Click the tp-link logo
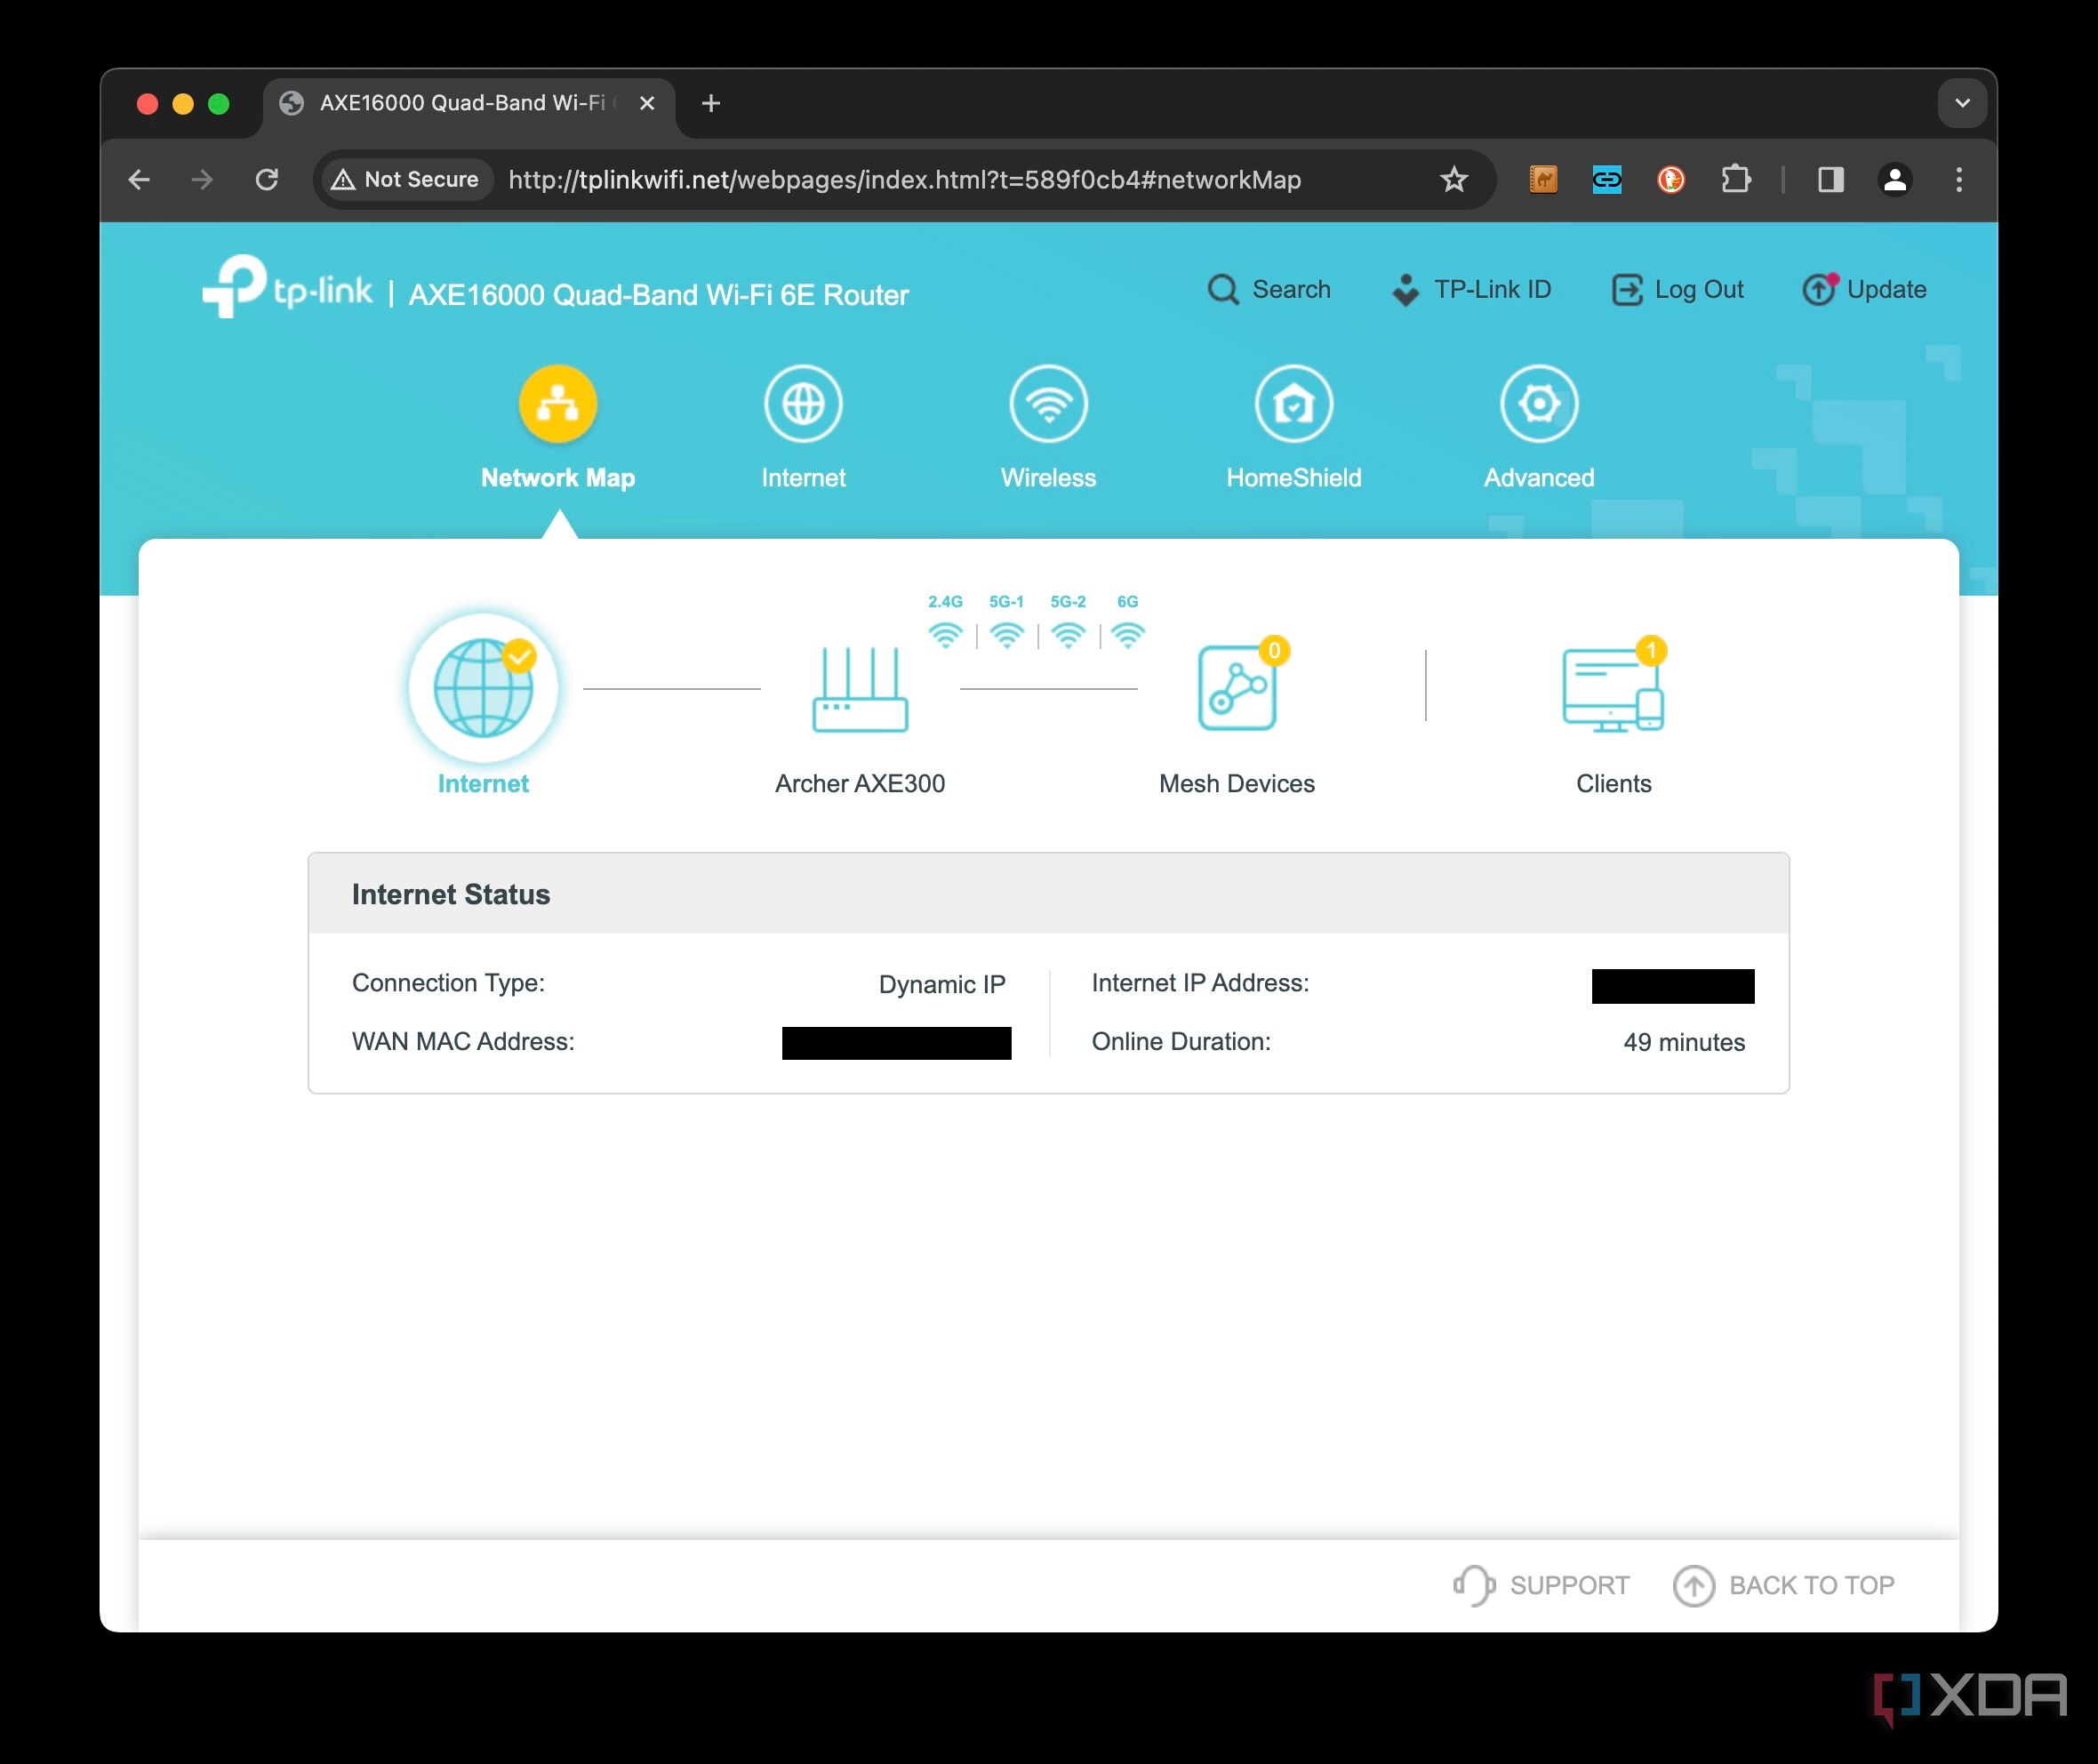 click(x=287, y=287)
